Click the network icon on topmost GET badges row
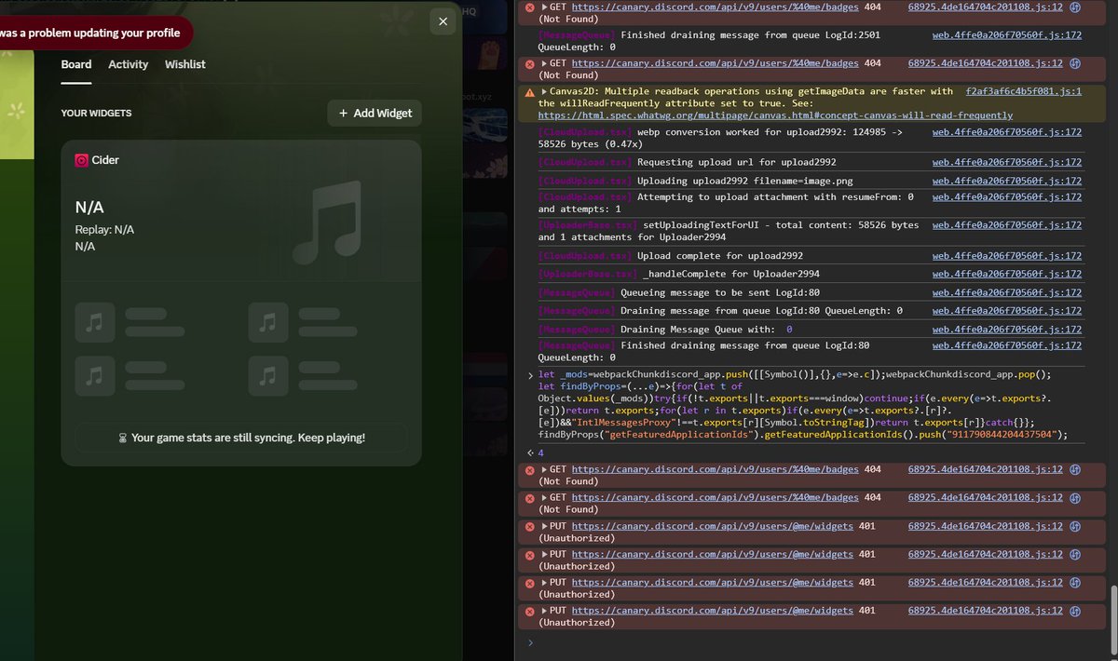This screenshot has height=661, width=1118. pos(1074,7)
